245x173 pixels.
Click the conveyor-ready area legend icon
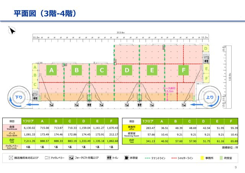(x=11, y=157)
